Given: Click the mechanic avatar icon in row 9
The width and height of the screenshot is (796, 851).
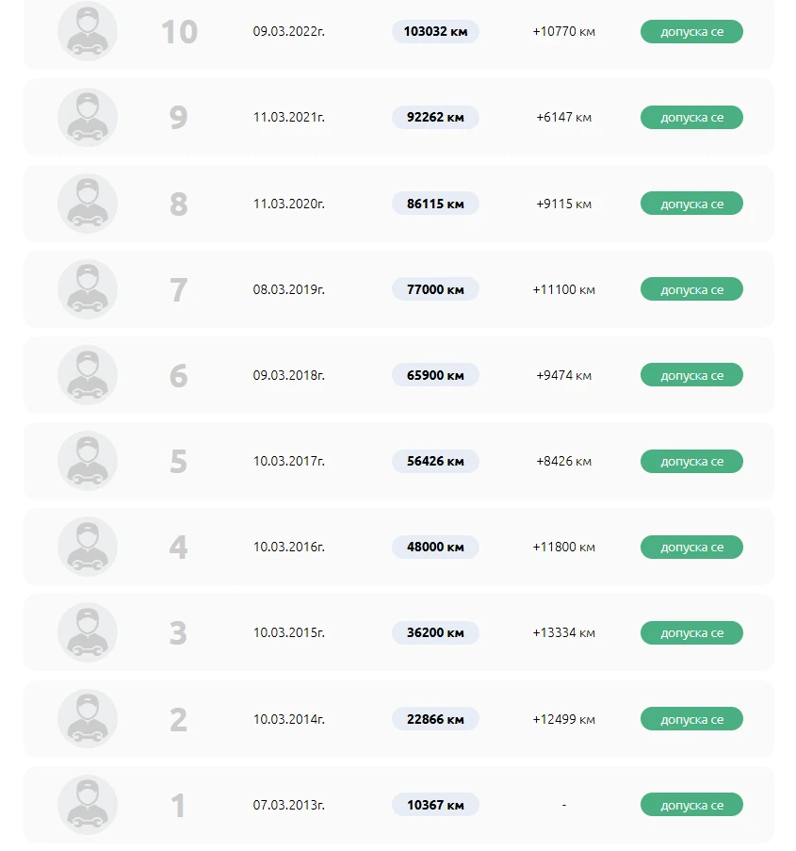Looking at the screenshot, I should click(88, 118).
